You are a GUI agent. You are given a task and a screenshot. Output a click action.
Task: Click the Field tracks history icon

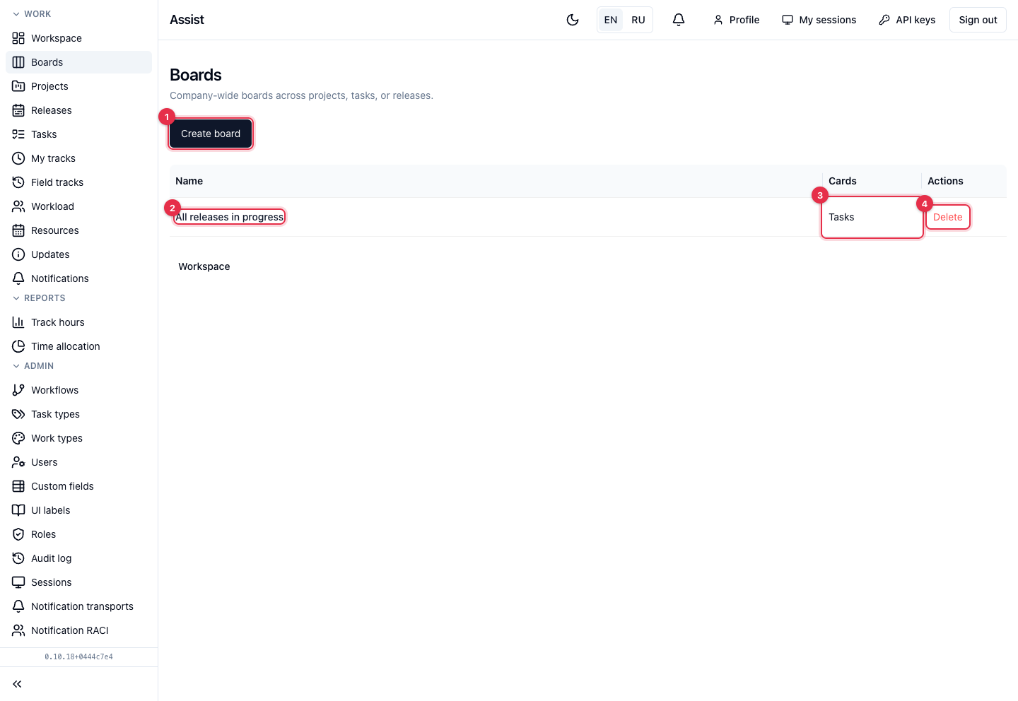[x=18, y=182]
